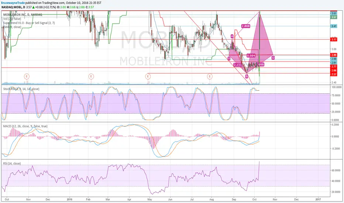Click 100.0000 on the Stoch RSI axis

point(337,87)
